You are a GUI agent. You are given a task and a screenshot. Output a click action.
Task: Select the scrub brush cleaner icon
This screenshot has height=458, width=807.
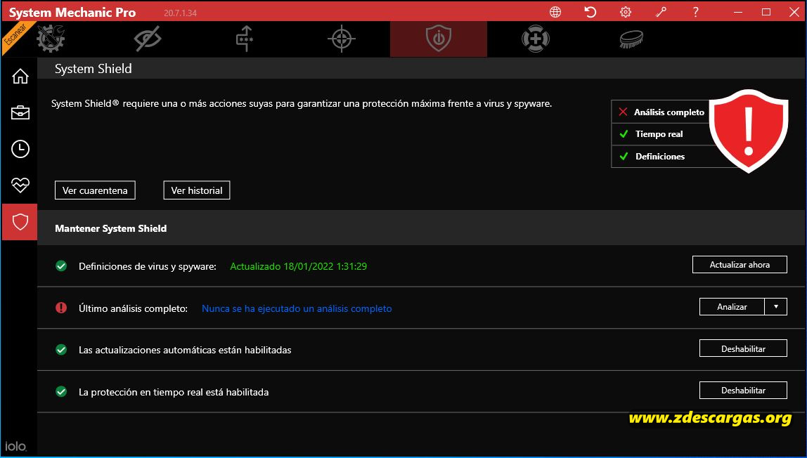[x=631, y=39]
